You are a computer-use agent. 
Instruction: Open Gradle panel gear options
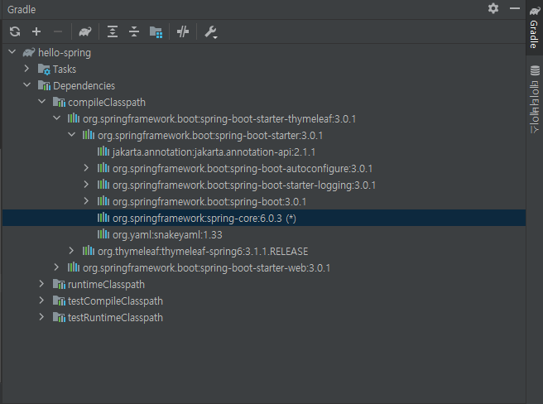493,8
